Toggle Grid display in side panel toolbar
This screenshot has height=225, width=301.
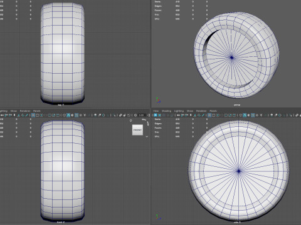click(x=209, y=115)
